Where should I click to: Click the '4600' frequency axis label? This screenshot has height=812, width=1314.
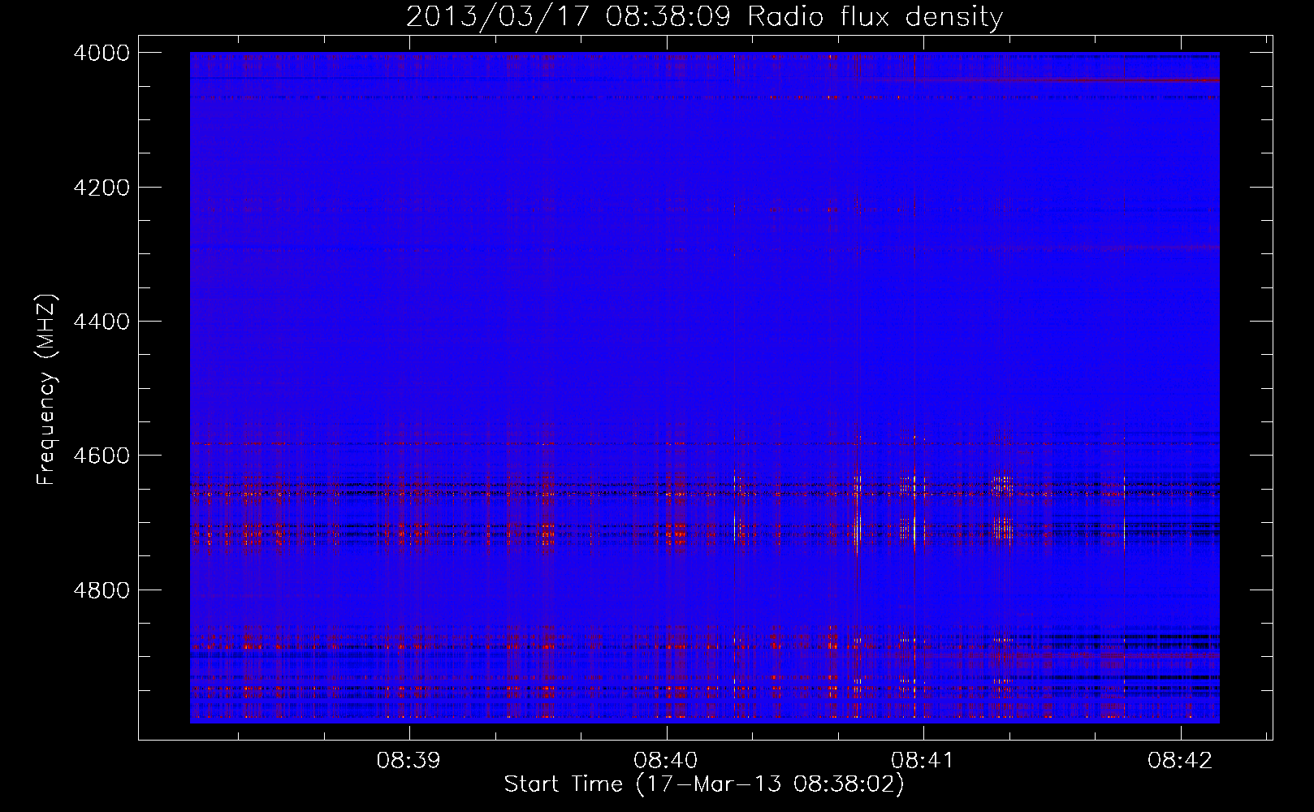coord(101,456)
